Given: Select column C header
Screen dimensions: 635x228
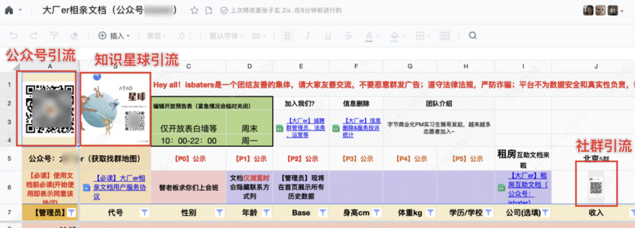Looking at the screenshot, I should 188,66.
